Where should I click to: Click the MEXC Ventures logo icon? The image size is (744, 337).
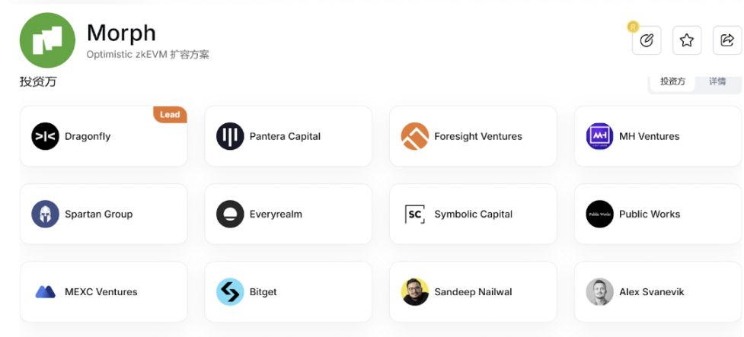pyautogui.click(x=45, y=292)
